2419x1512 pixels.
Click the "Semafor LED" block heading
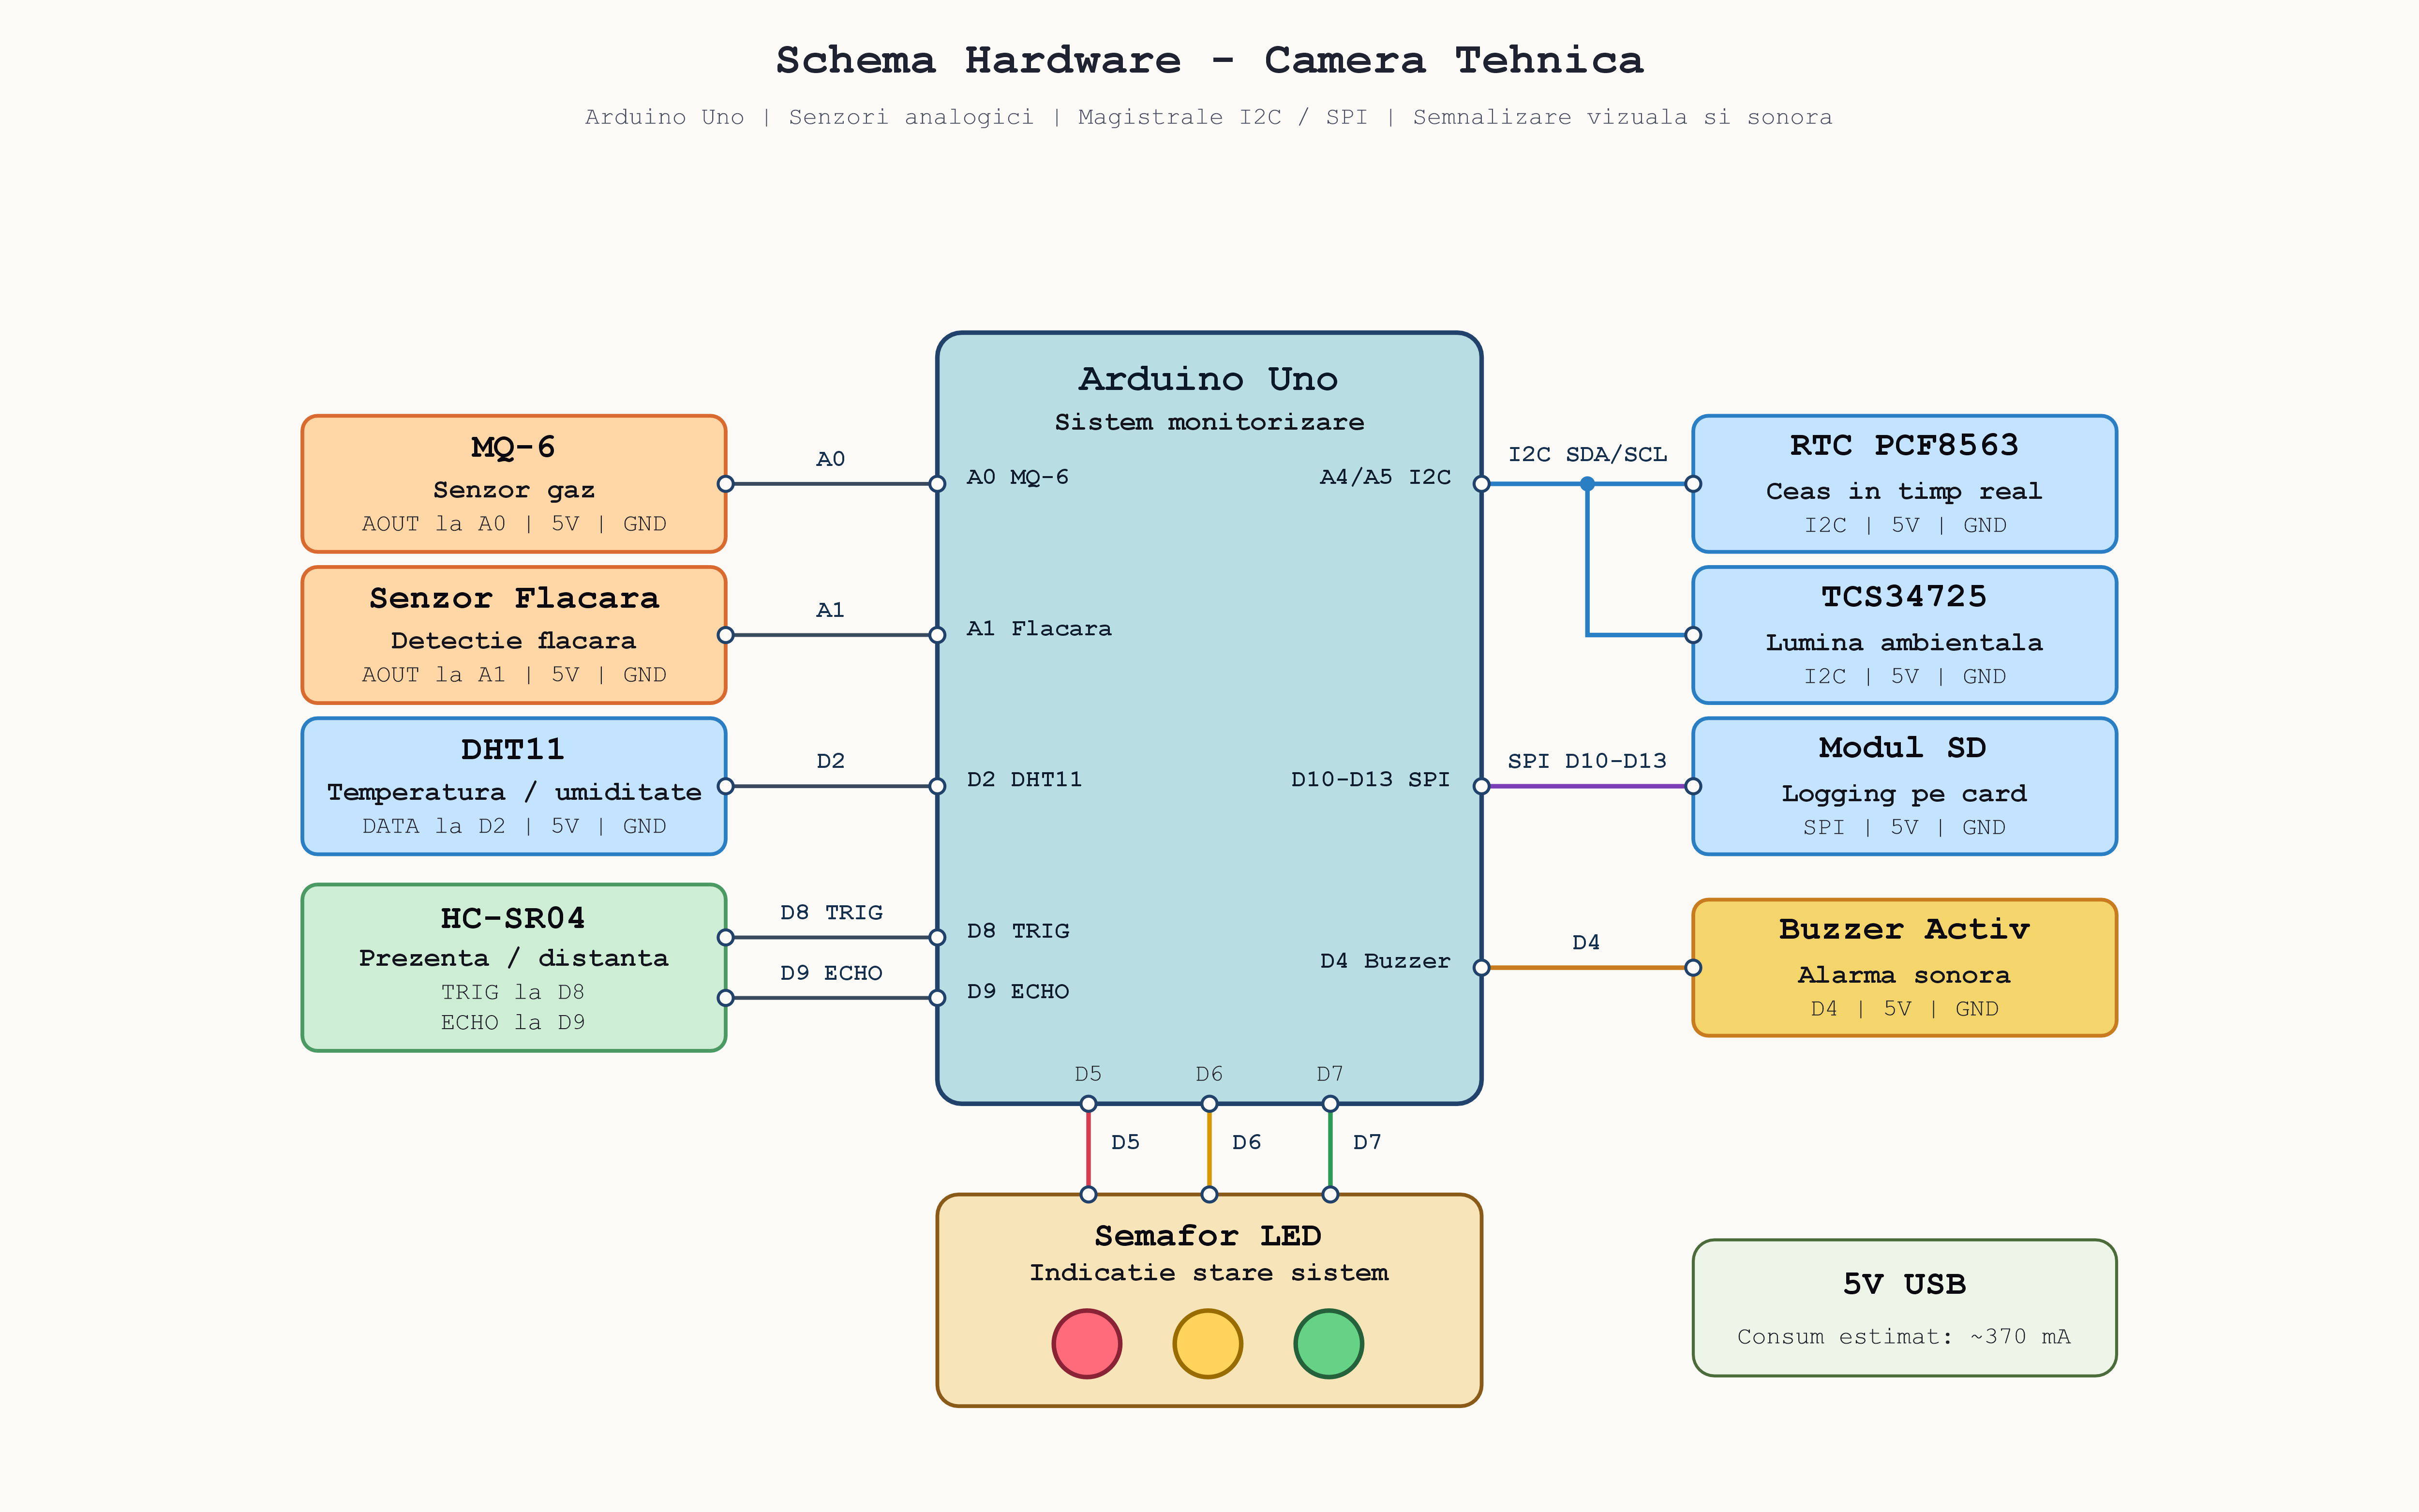(1209, 1236)
